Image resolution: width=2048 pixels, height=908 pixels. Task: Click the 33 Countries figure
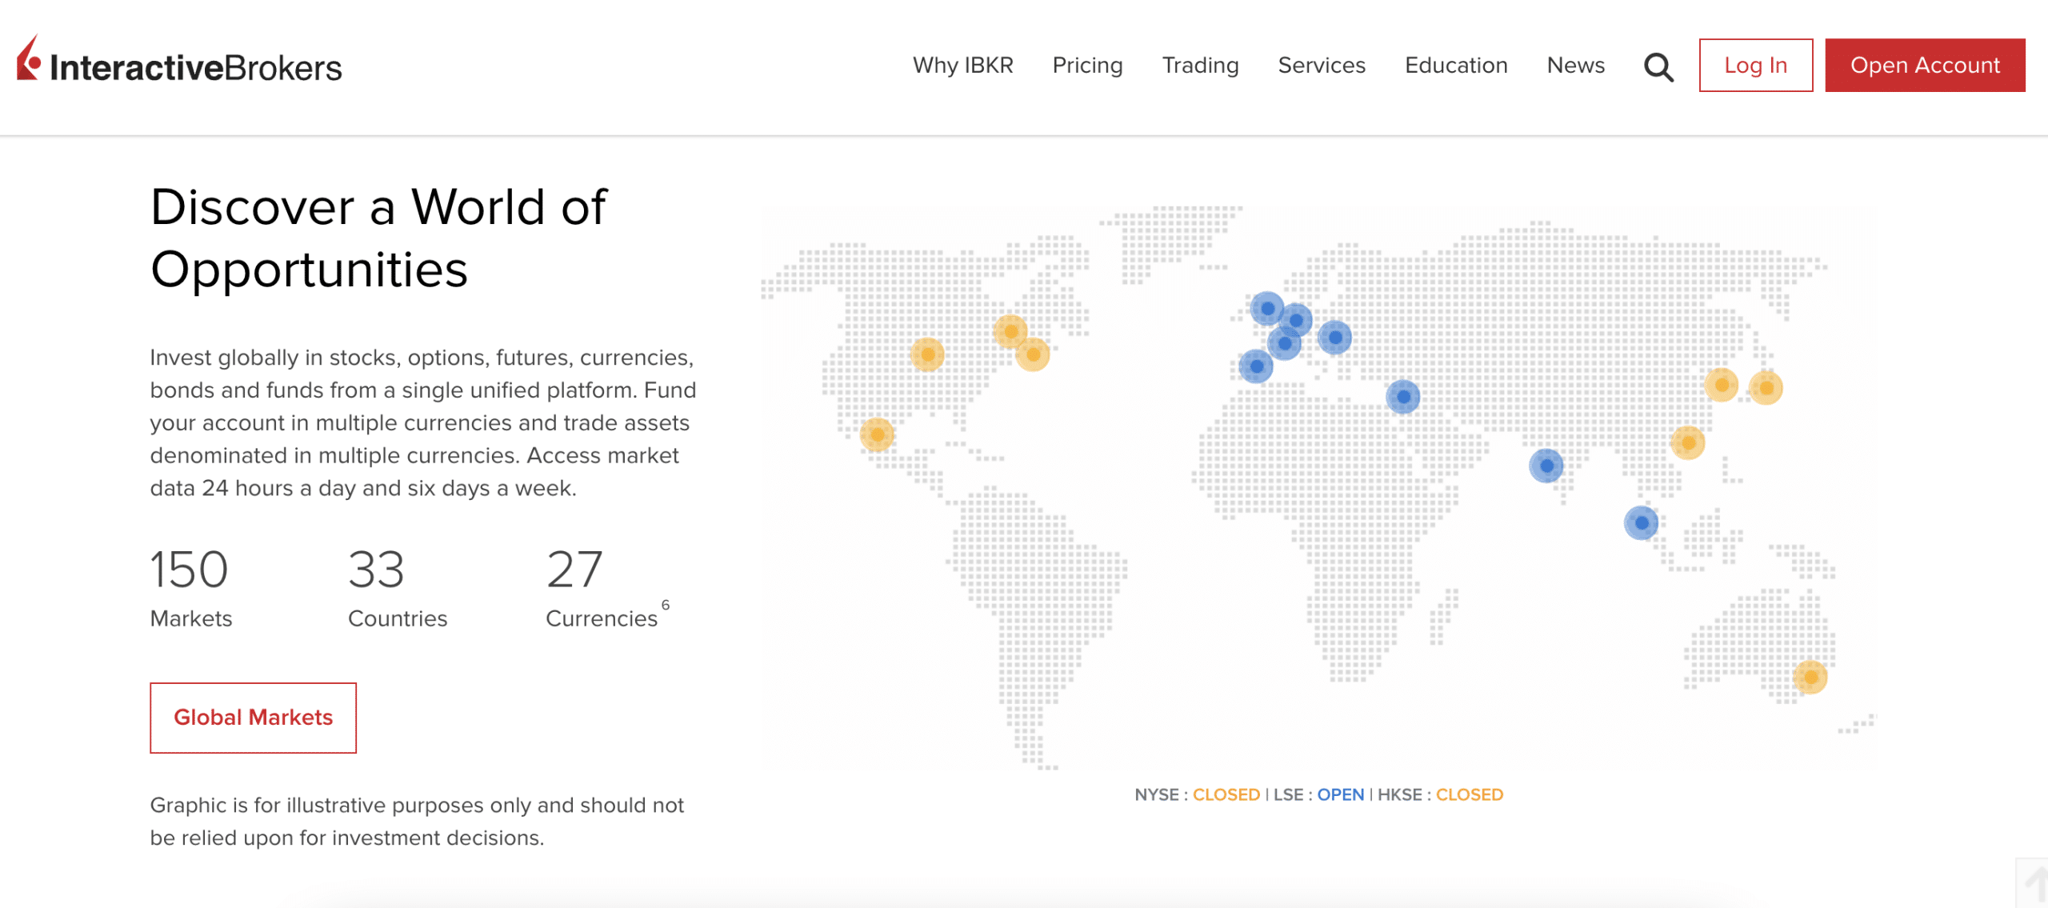click(x=398, y=588)
